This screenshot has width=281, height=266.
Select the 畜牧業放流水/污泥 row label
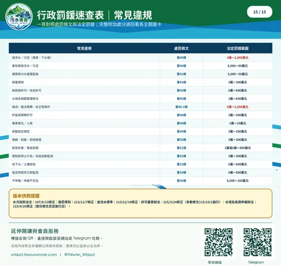[x=25, y=66]
